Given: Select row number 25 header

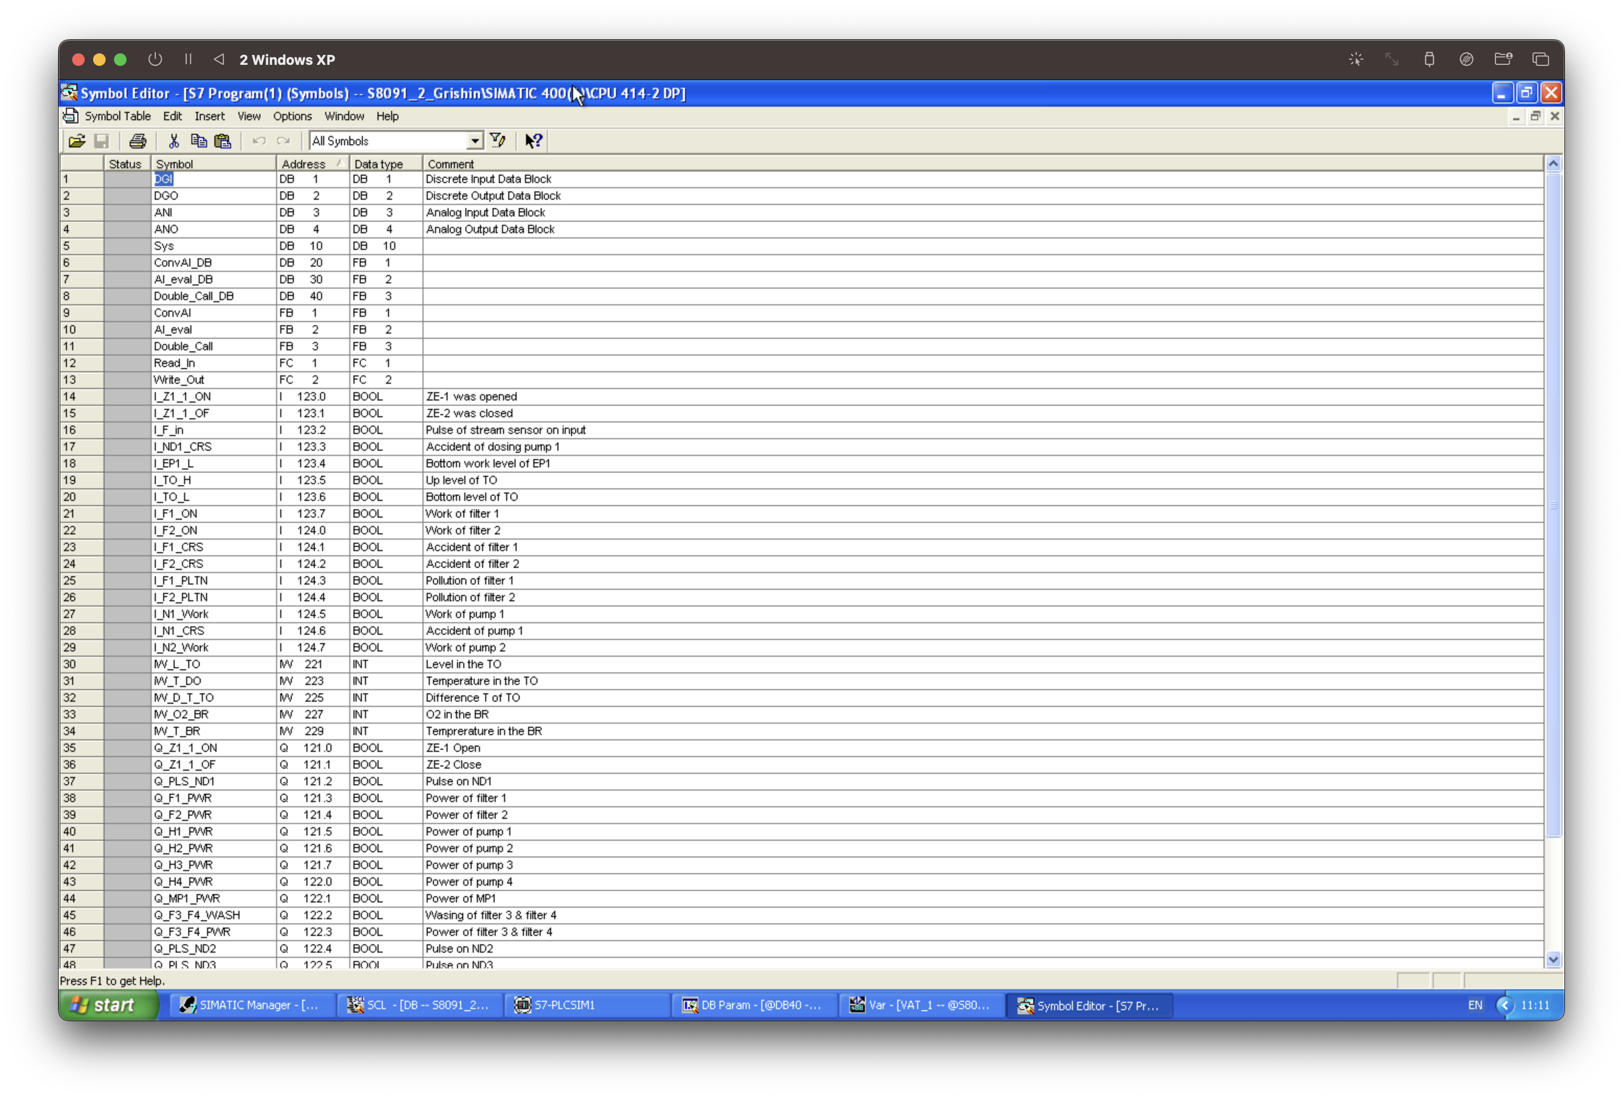Looking at the screenshot, I should point(81,580).
